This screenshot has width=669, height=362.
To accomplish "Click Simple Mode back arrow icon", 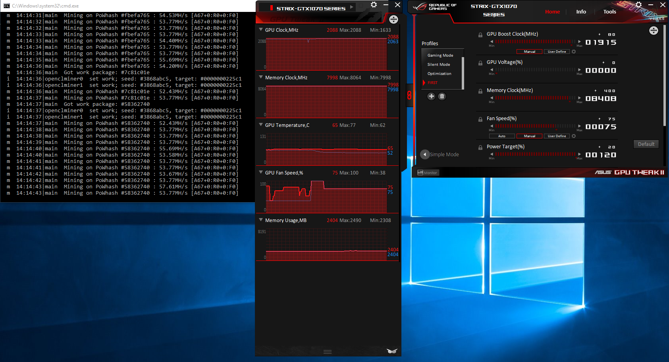I will coord(425,154).
